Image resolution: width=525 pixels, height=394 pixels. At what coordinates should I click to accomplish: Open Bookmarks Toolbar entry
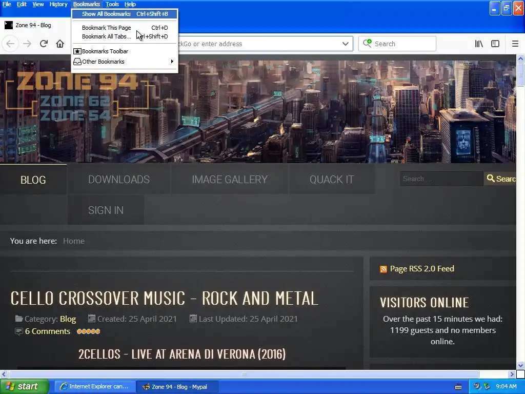pos(125,51)
